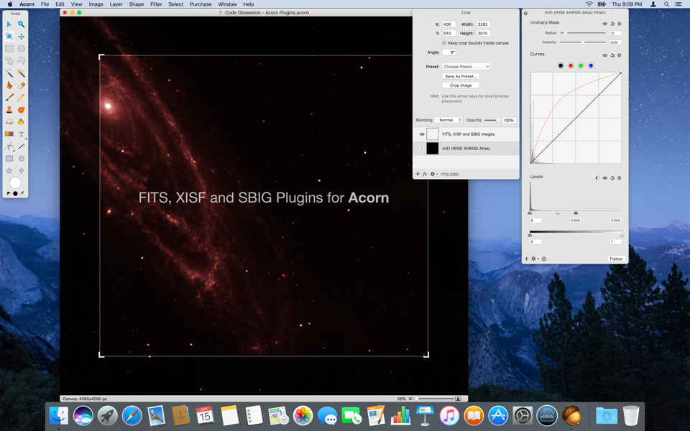This screenshot has height=431, width=690.
Task: Click the Unsharp Mask Intensity slider
Action: (x=583, y=42)
